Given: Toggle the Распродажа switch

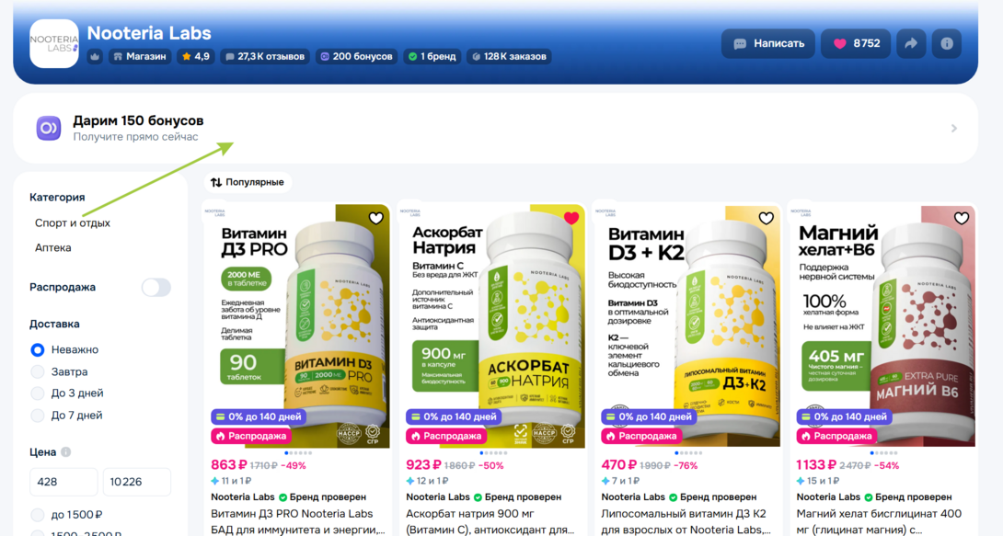Looking at the screenshot, I should (156, 288).
